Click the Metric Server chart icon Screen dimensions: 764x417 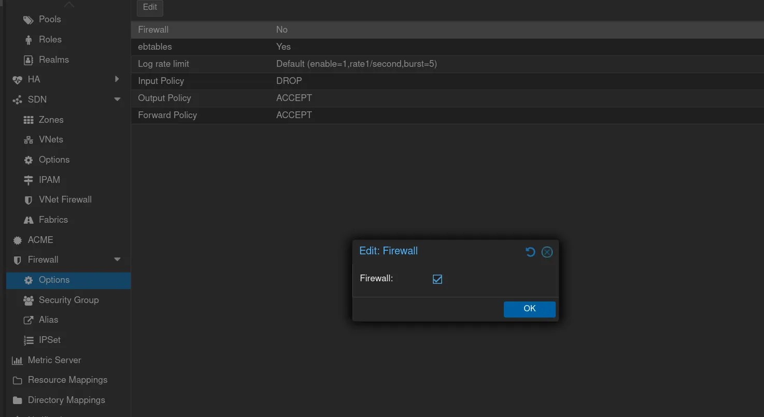click(x=18, y=361)
